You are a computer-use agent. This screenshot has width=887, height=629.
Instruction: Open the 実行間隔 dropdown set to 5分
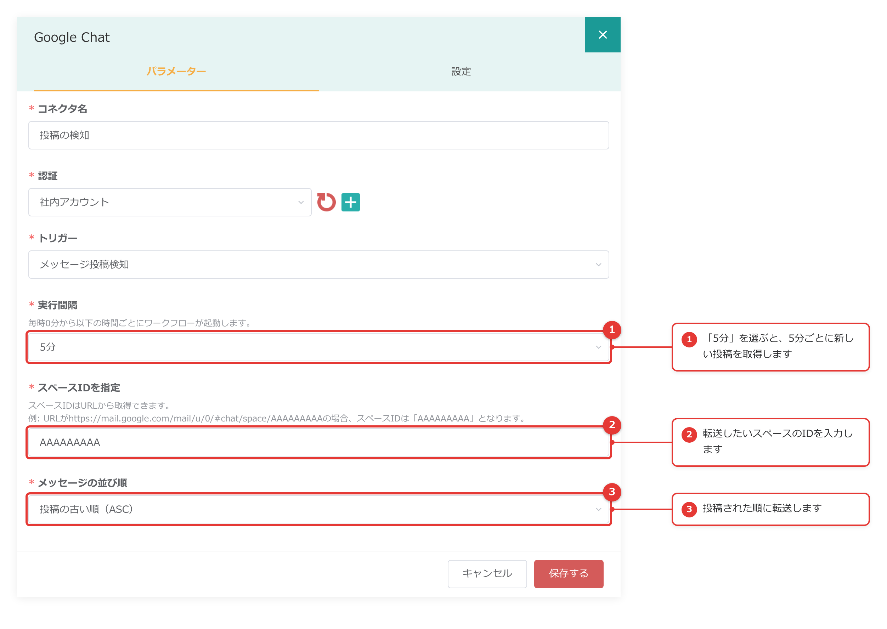click(318, 347)
